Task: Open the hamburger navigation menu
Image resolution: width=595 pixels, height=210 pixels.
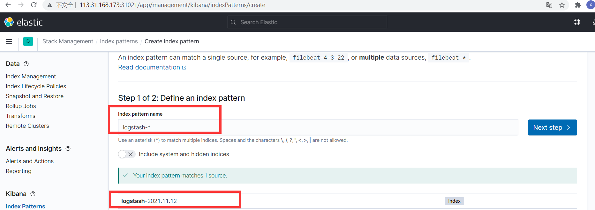Action: 9,41
